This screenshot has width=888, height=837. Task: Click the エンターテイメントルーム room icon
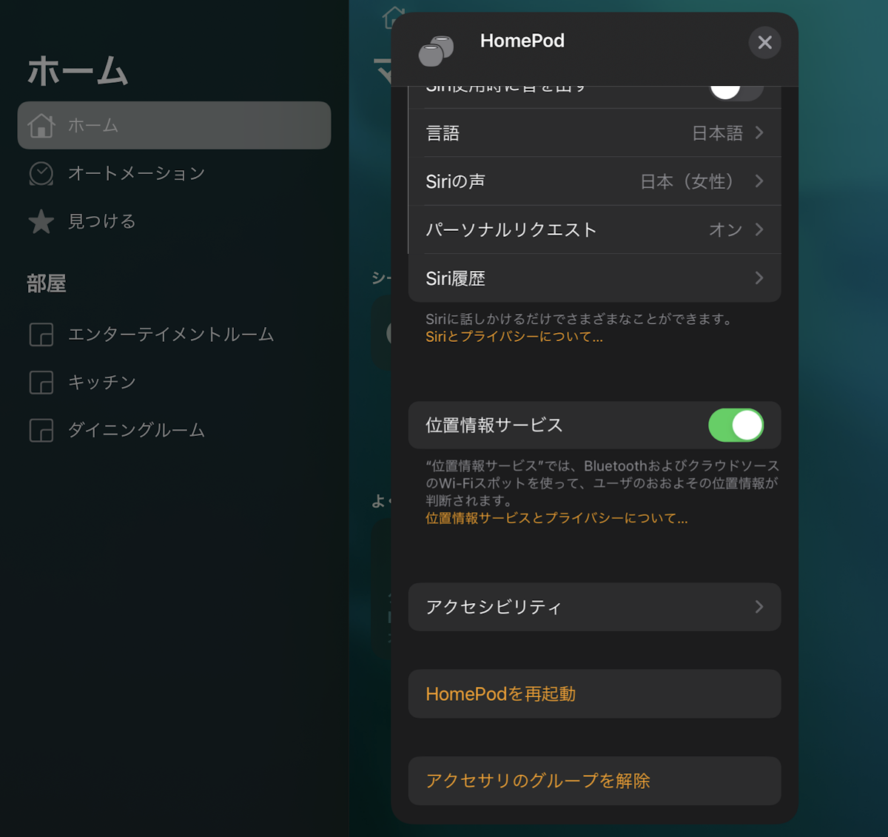[x=41, y=335]
